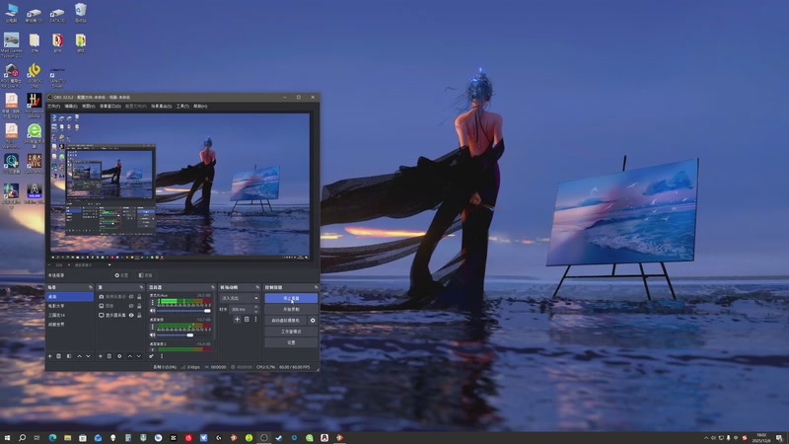Add a transition with the plus button
789x444 pixels.
click(x=237, y=319)
